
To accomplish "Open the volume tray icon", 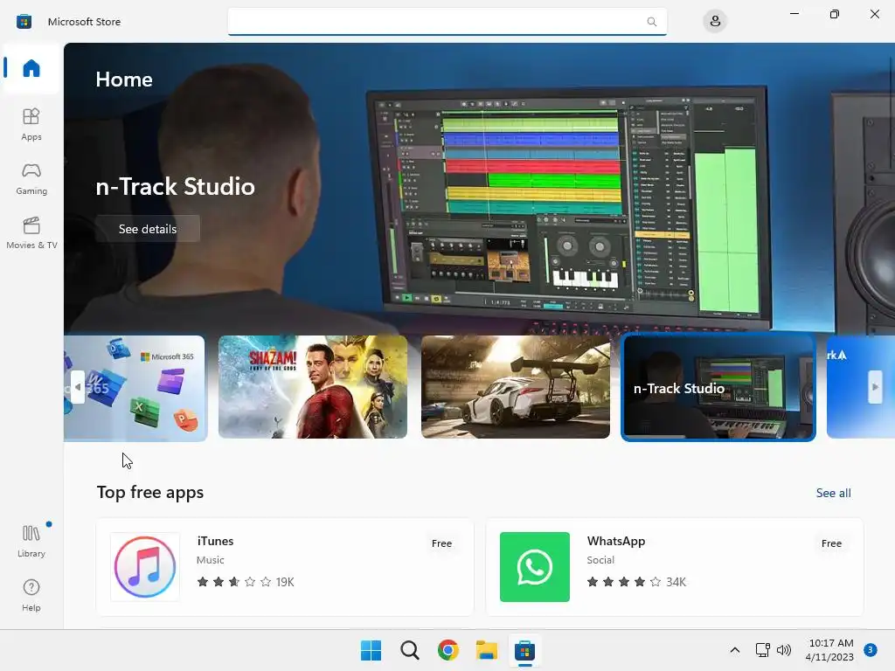I will [x=784, y=650].
